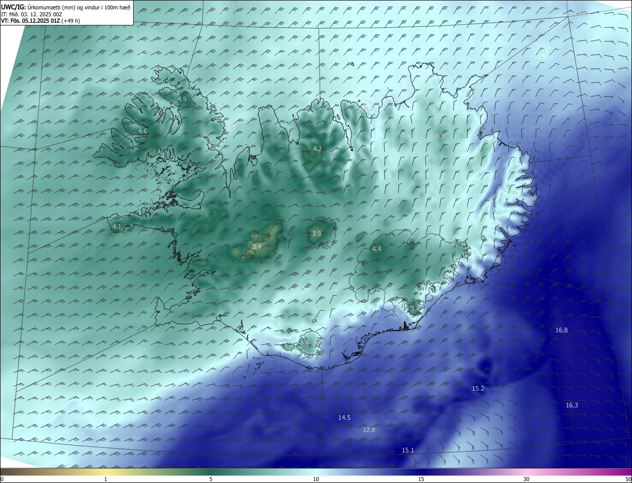Click the 6.8 value in northeast Iceland
Screen dimensions: 632x483
pyautogui.click(x=441, y=136)
